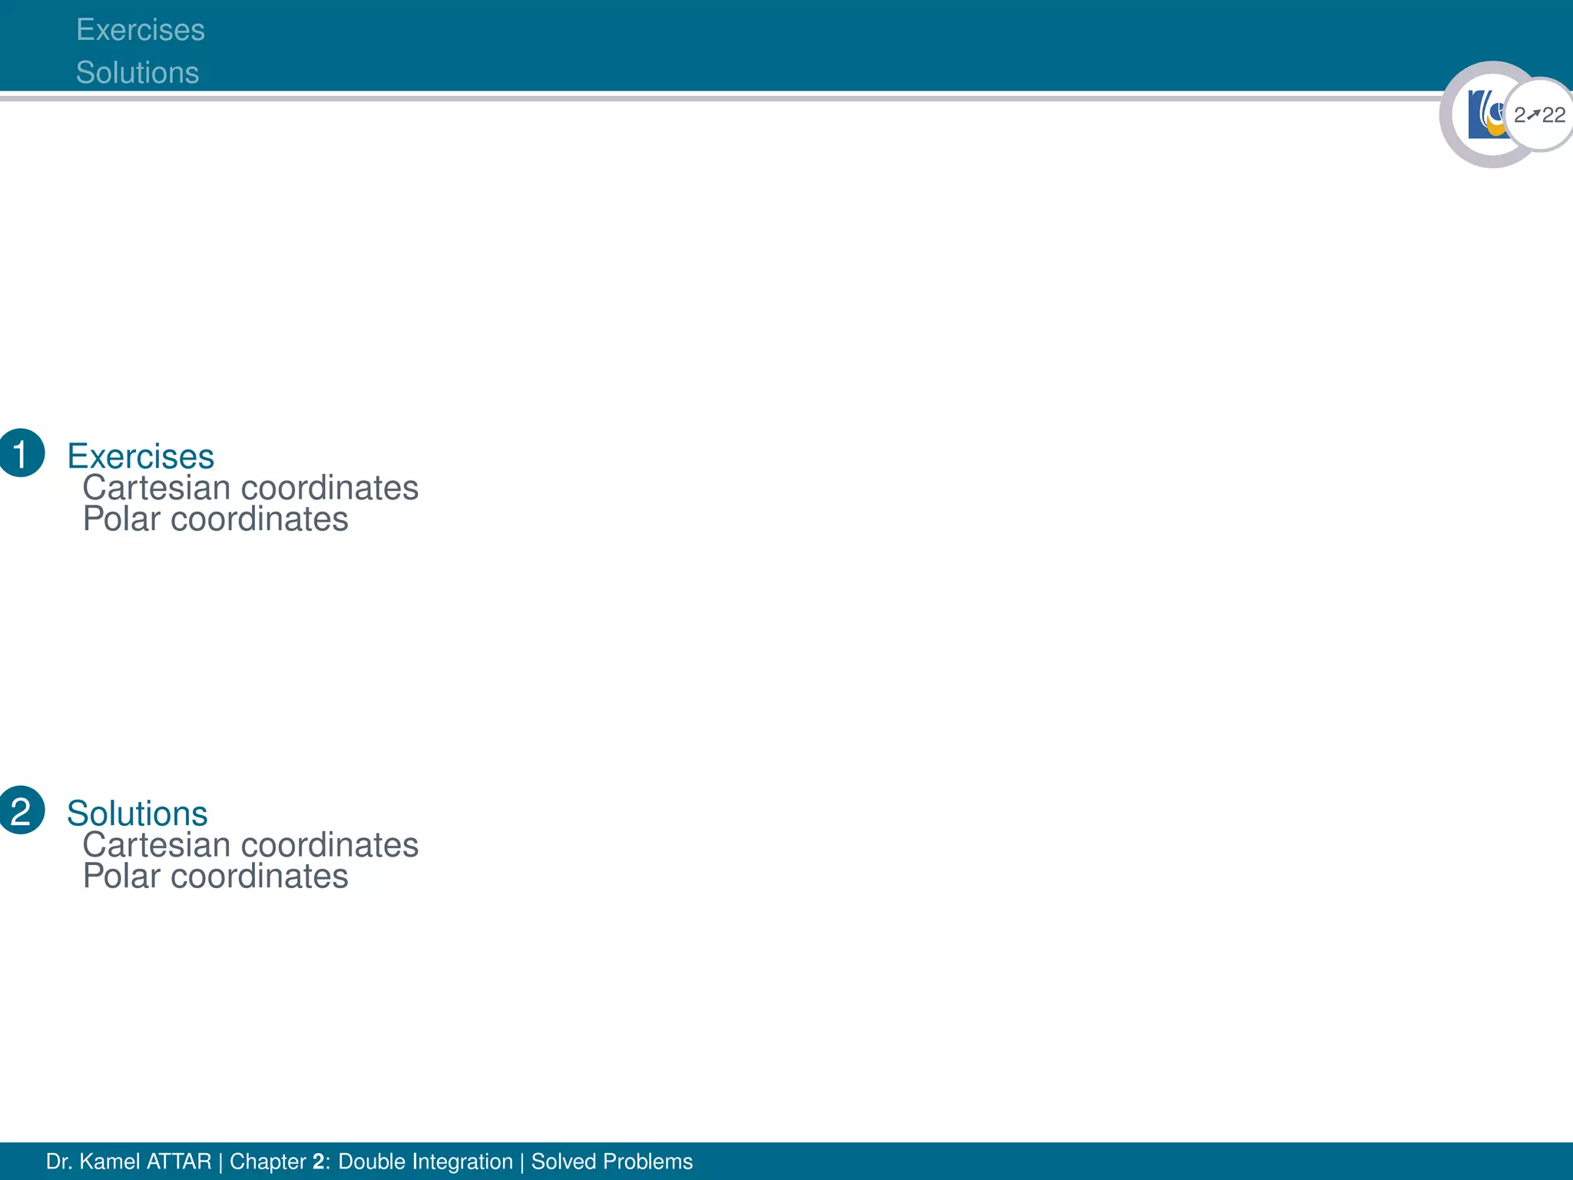Jump to Solutions in header navigation
The image size is (1573, 1180).
click(137, 72)
